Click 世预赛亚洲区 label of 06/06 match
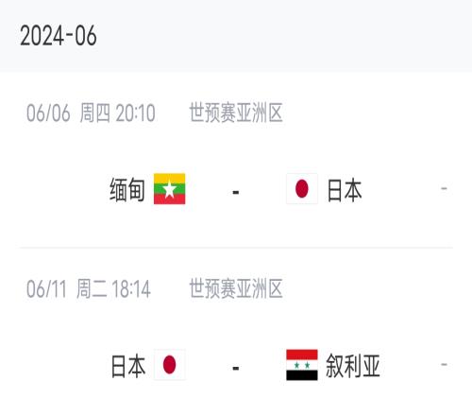This screenshot has width=472, height=416. tap(236, 113)
